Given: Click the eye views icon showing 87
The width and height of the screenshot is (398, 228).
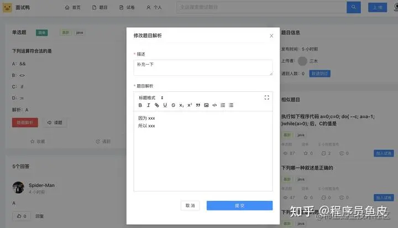Looking at the screenshot, I should click(285, 153).
